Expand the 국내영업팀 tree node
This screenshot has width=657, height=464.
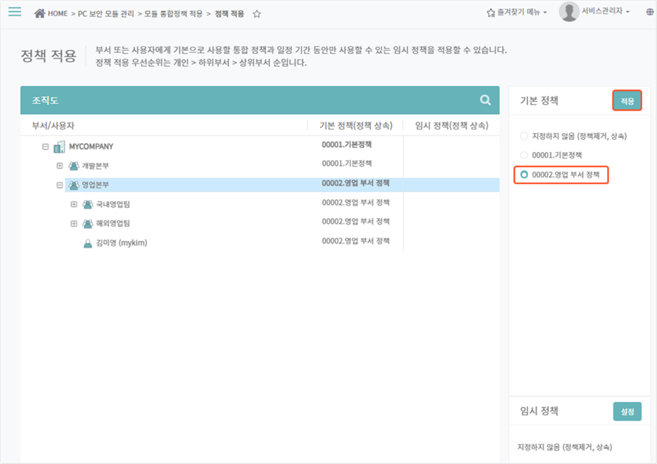[74, 204]
